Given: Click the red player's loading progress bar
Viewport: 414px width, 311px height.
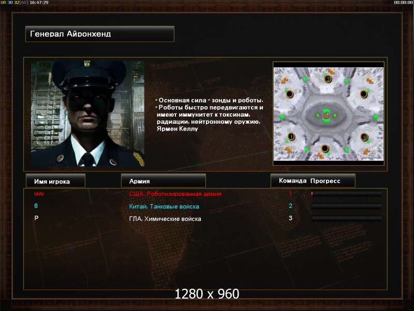Looking at the screenshot, I should [x=346, y=193].
